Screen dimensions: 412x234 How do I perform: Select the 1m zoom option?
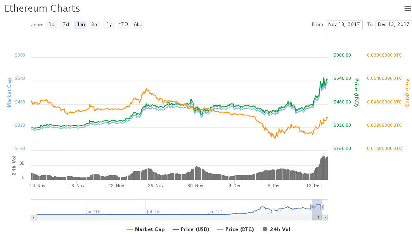click(x=80, y=25)
